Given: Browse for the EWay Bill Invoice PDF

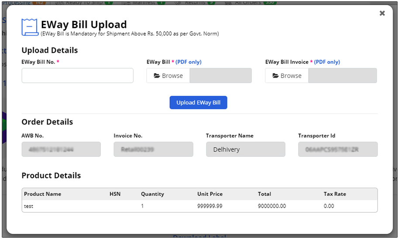Looking at the screenshot, I should click(x=287, y=76).
